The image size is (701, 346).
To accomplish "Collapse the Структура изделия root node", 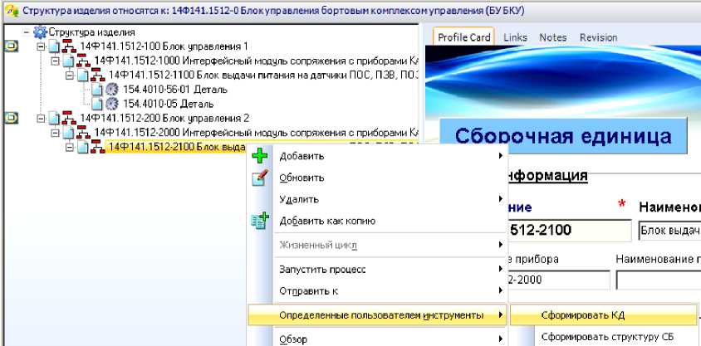I will tap(27, 32).
